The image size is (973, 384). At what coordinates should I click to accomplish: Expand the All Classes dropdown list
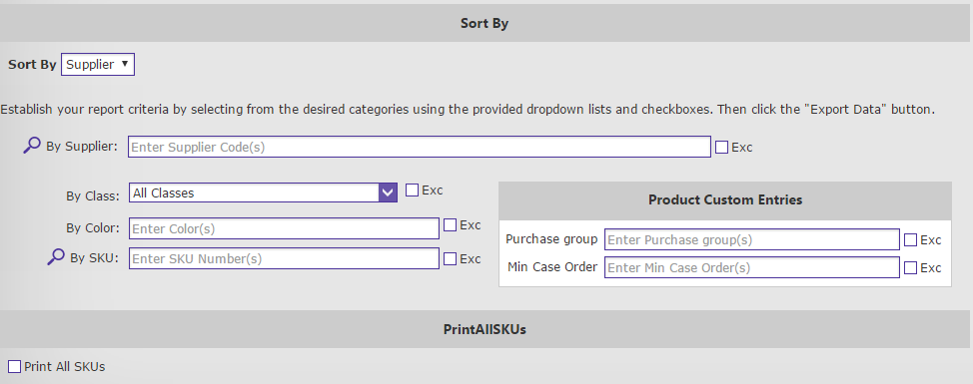click(x=263, y=192)
